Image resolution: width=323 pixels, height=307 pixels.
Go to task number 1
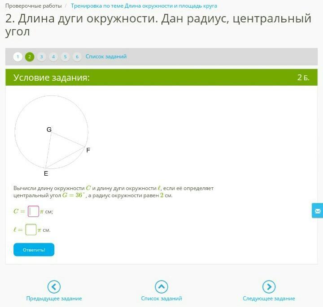(17, 57)
